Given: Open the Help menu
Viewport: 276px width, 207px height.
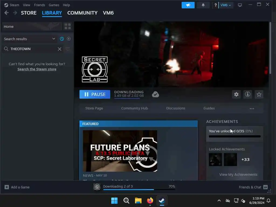Looking at the screenshot, I should (x=66, y=5).
